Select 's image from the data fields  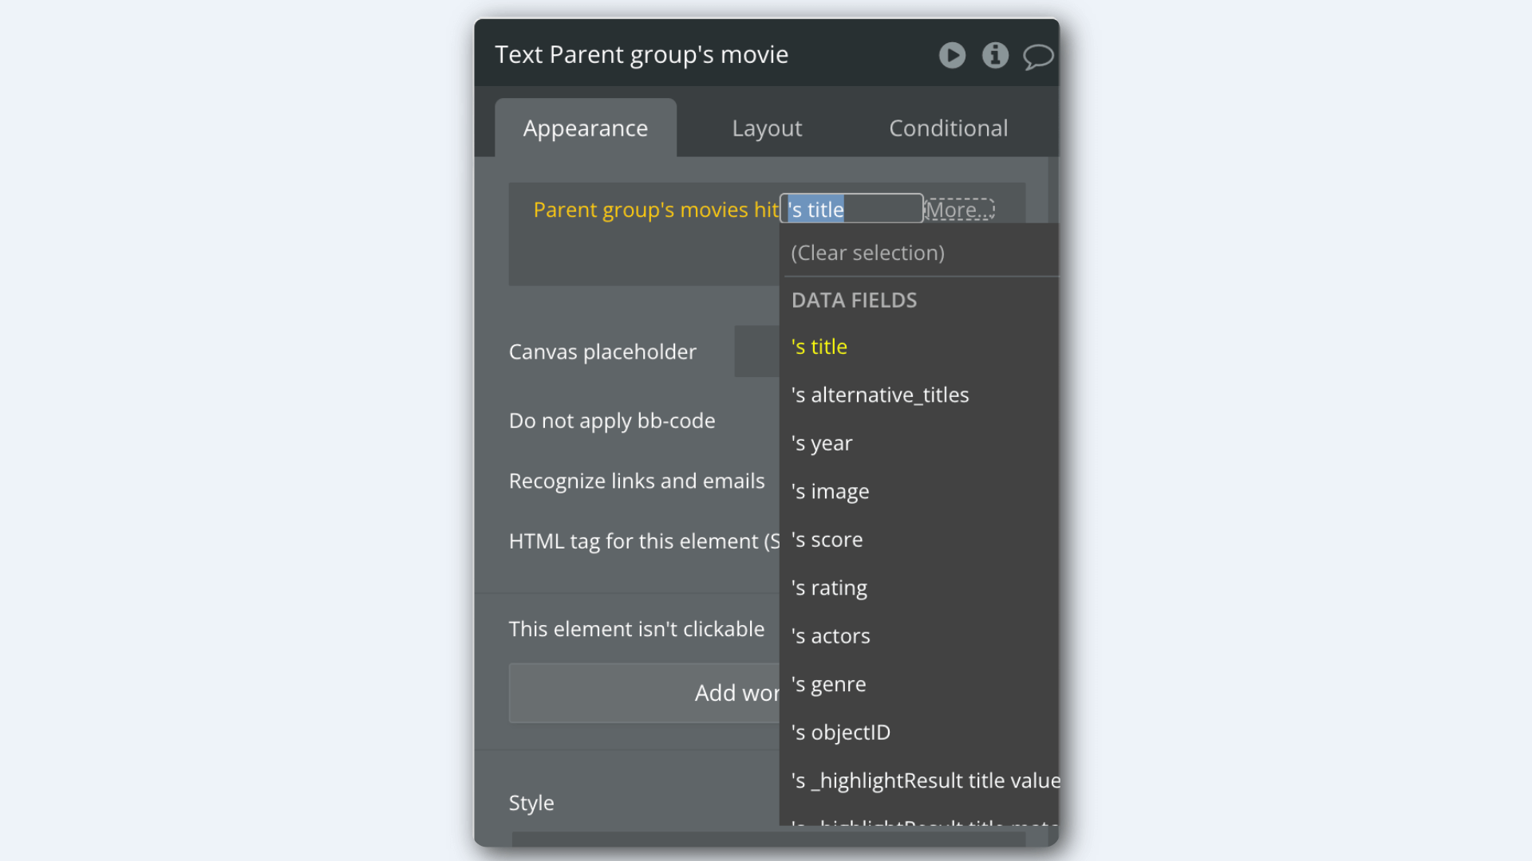tap(830, 492)
